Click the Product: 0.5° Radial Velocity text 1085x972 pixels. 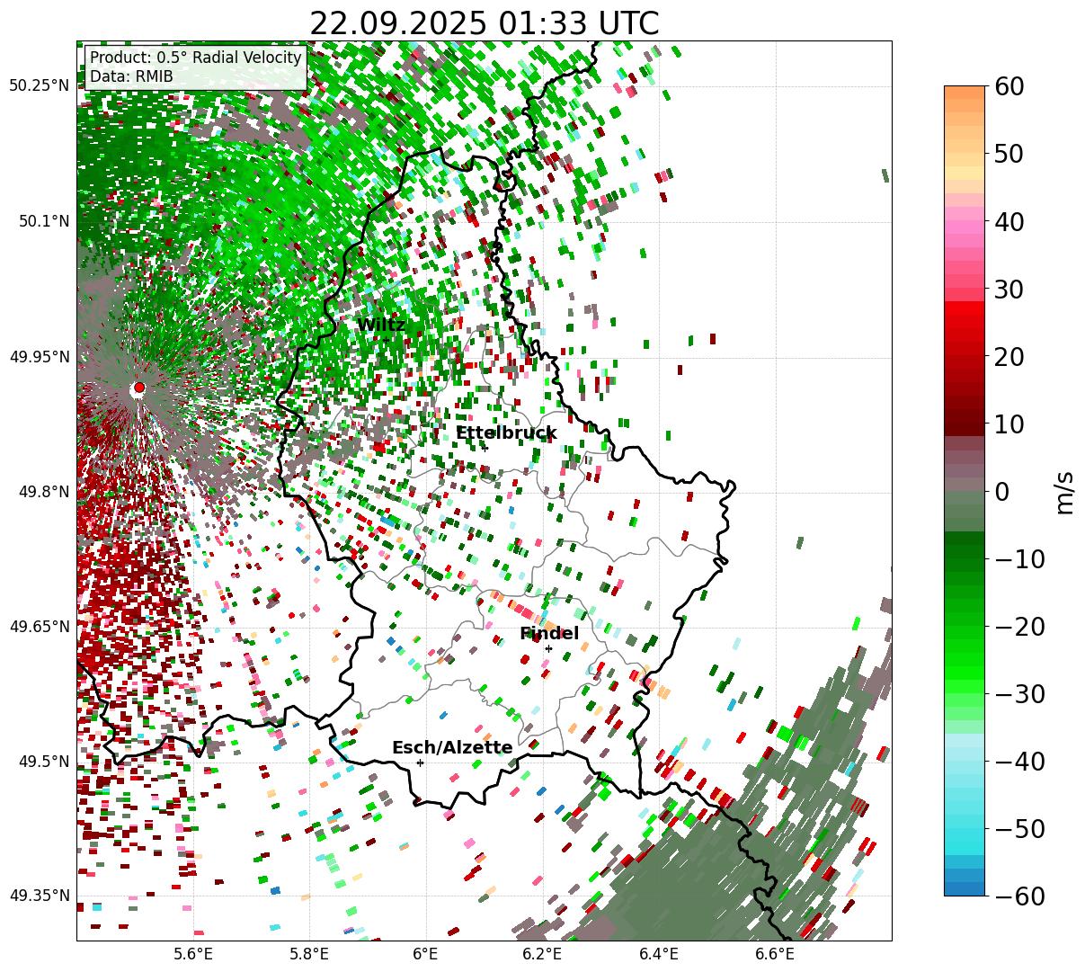coord(195,58)
